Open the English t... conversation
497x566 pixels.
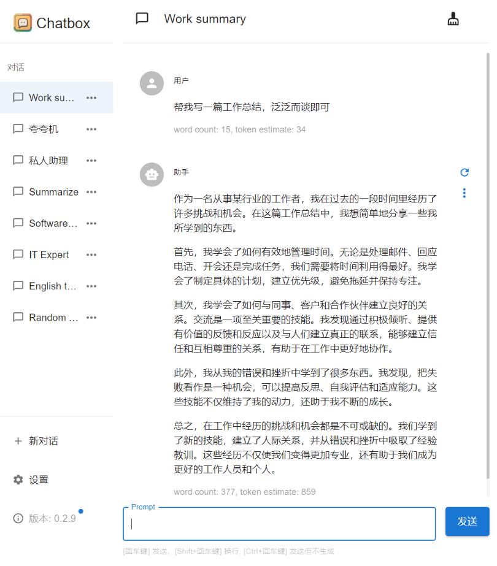click(56, 286)
